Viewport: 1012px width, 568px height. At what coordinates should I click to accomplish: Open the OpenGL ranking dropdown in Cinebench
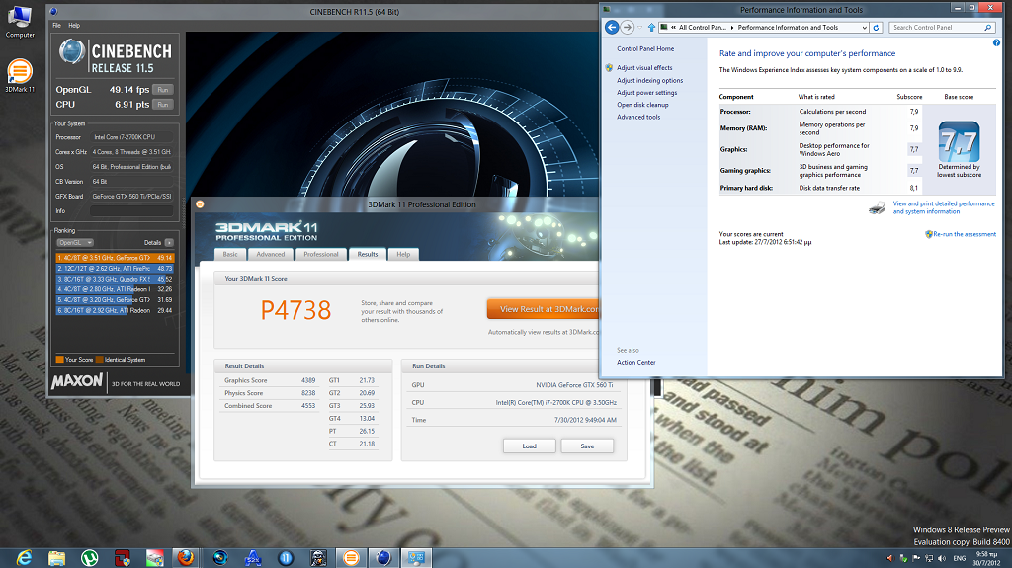click(75, 243)
